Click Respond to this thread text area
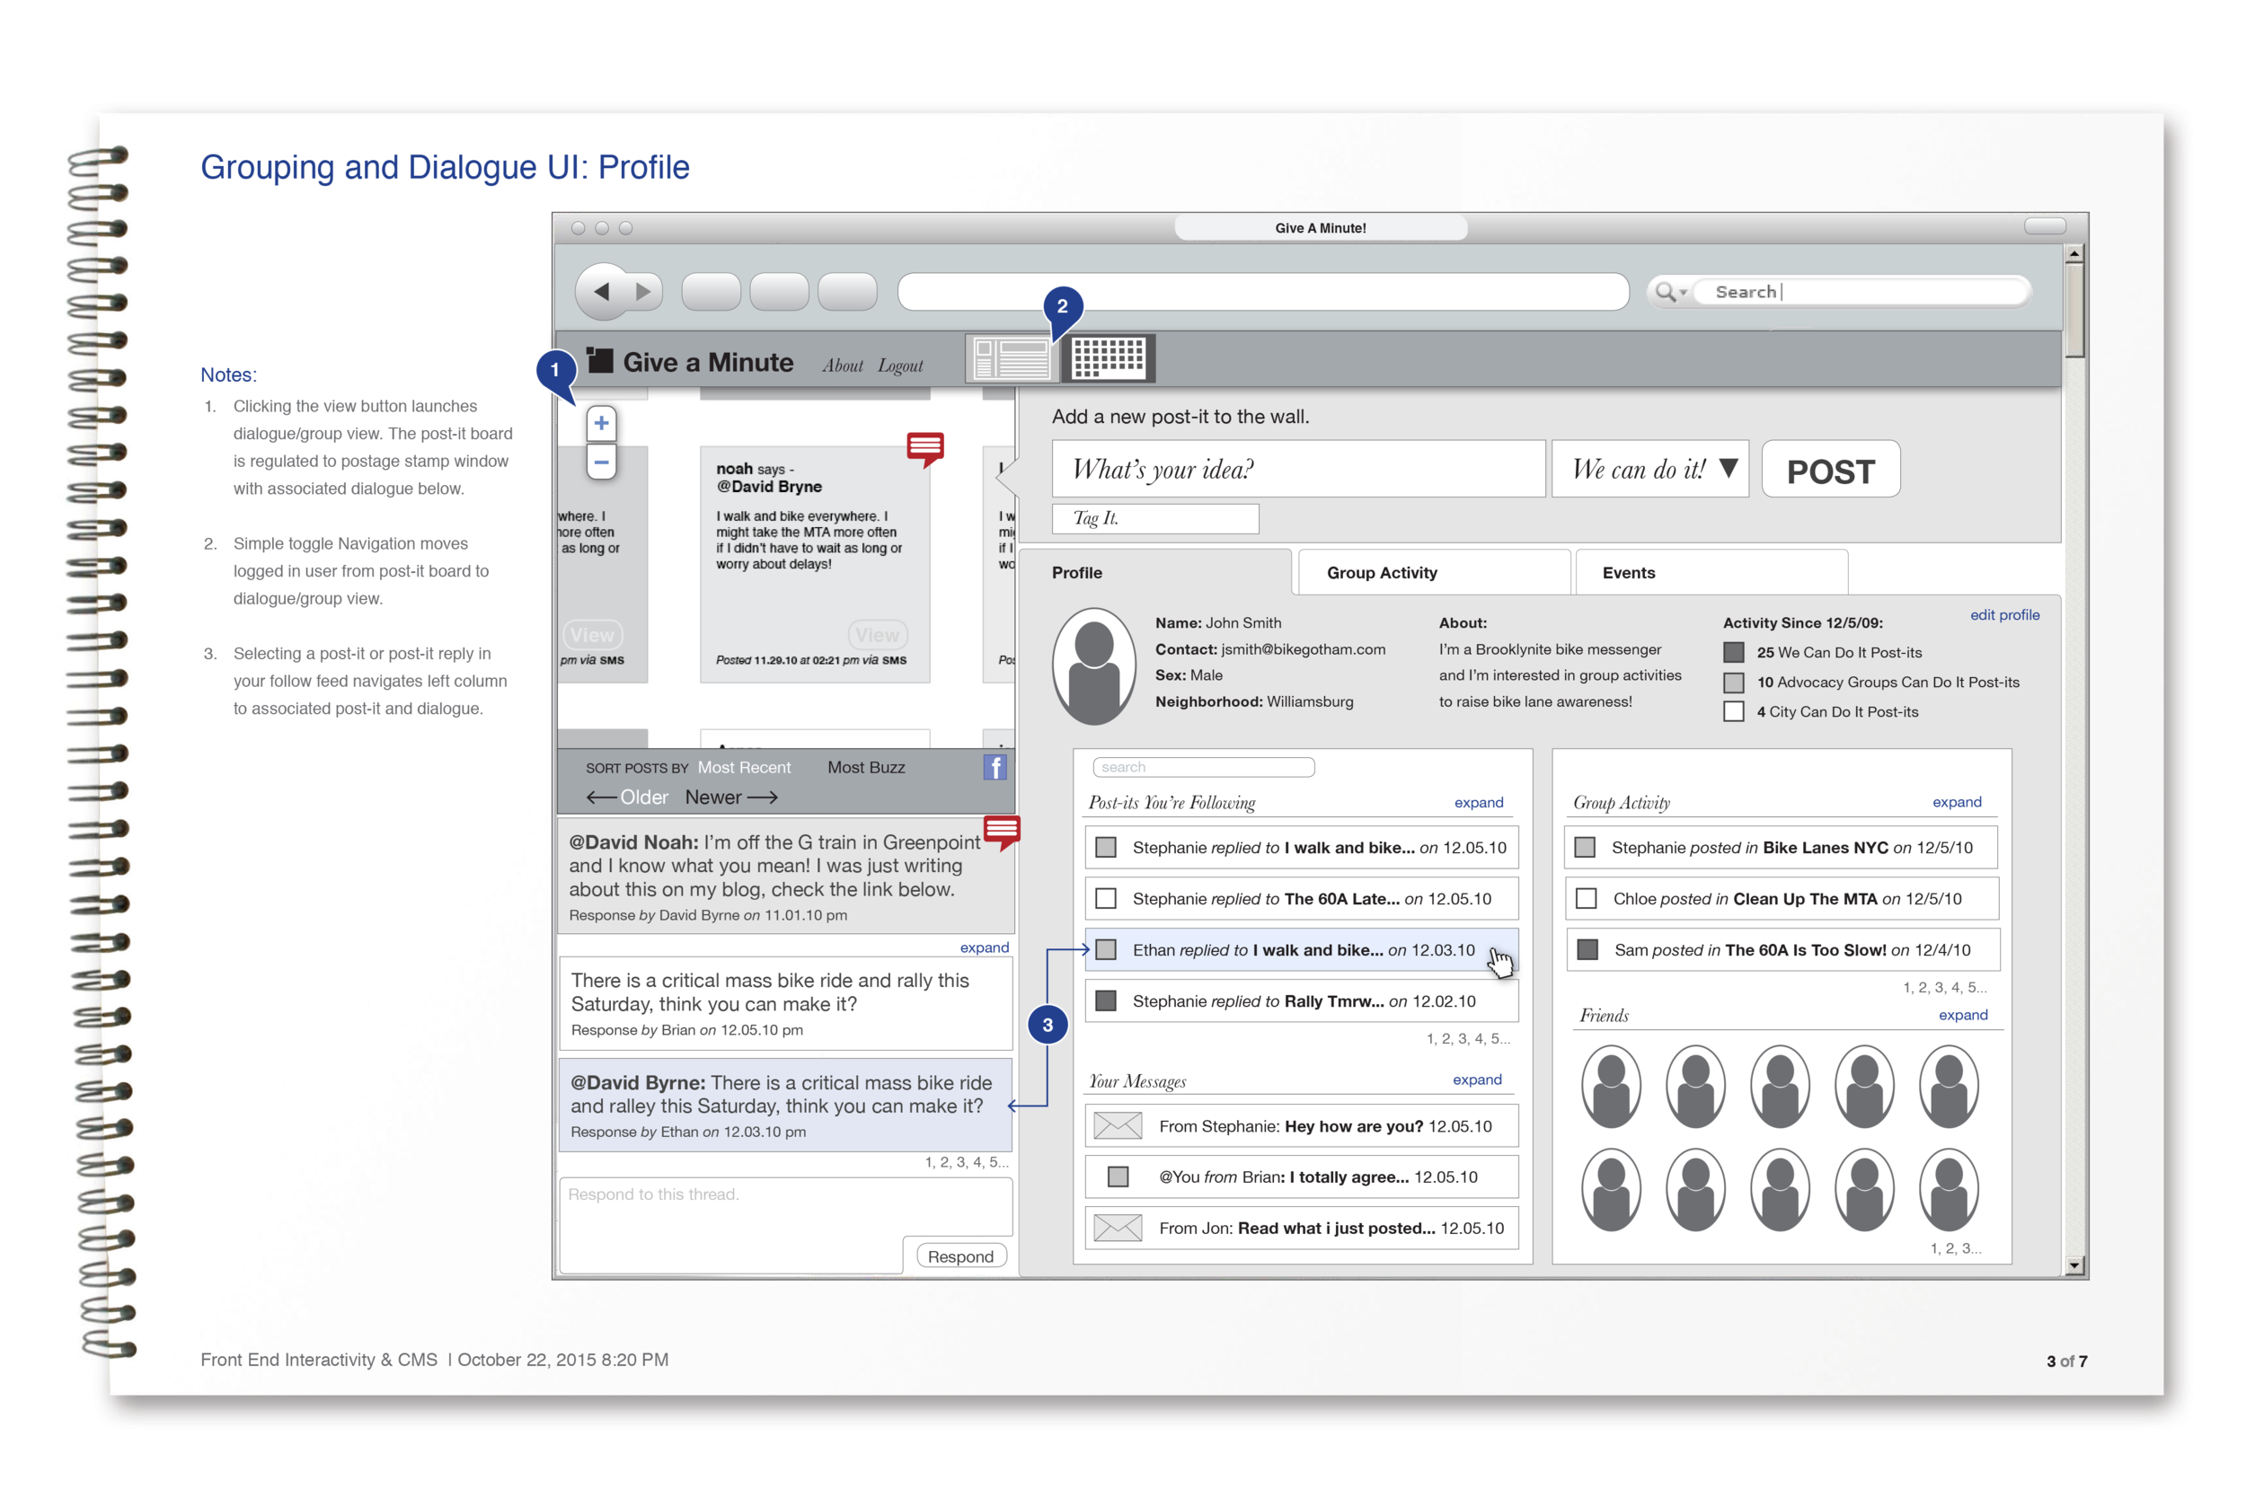The width and height of the screenshot is (2246, 1498). (x=785, y=1225)
